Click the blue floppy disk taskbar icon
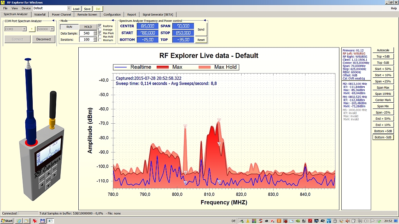Image resolution: width=399 pixels, height=224 pixels. point(42,221)
